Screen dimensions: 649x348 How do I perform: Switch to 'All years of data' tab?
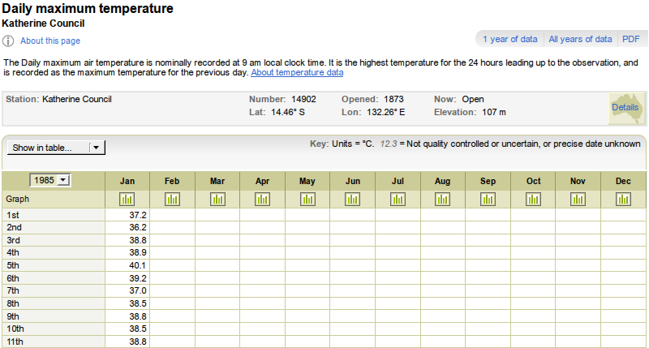point(580,39)
